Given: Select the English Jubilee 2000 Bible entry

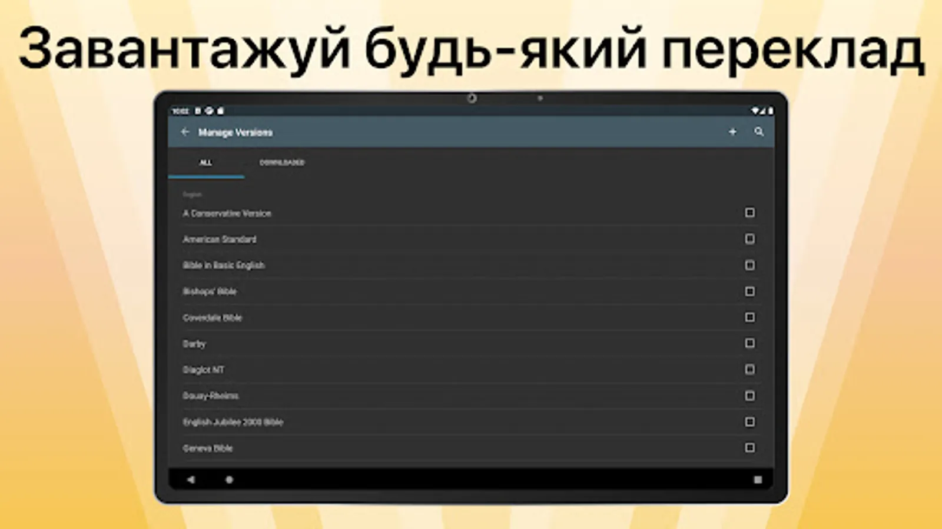Looking at the screenshot, I should (471, 422).
